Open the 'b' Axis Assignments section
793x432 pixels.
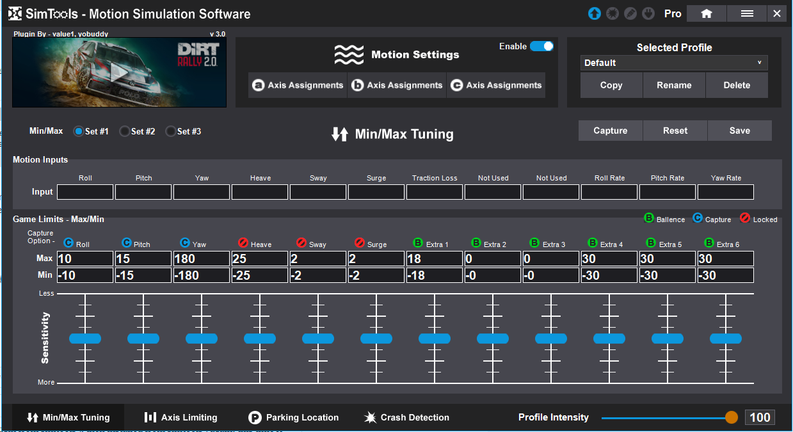(397, 85)
